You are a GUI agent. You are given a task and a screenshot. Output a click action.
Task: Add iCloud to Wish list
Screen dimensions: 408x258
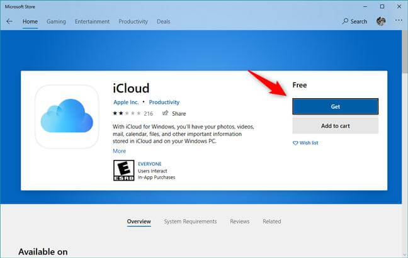(x=305, y=143)
